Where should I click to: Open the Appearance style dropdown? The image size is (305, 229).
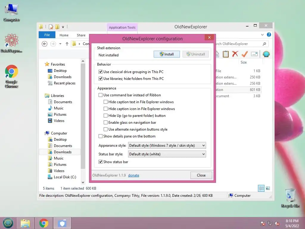click(x=167, y=146)
